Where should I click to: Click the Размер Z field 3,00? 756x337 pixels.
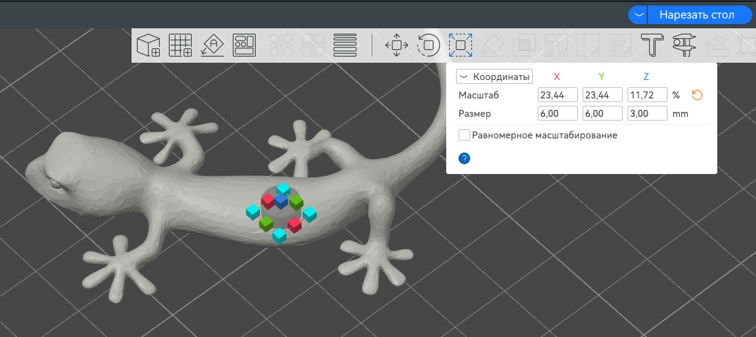[x=647, y=114]
